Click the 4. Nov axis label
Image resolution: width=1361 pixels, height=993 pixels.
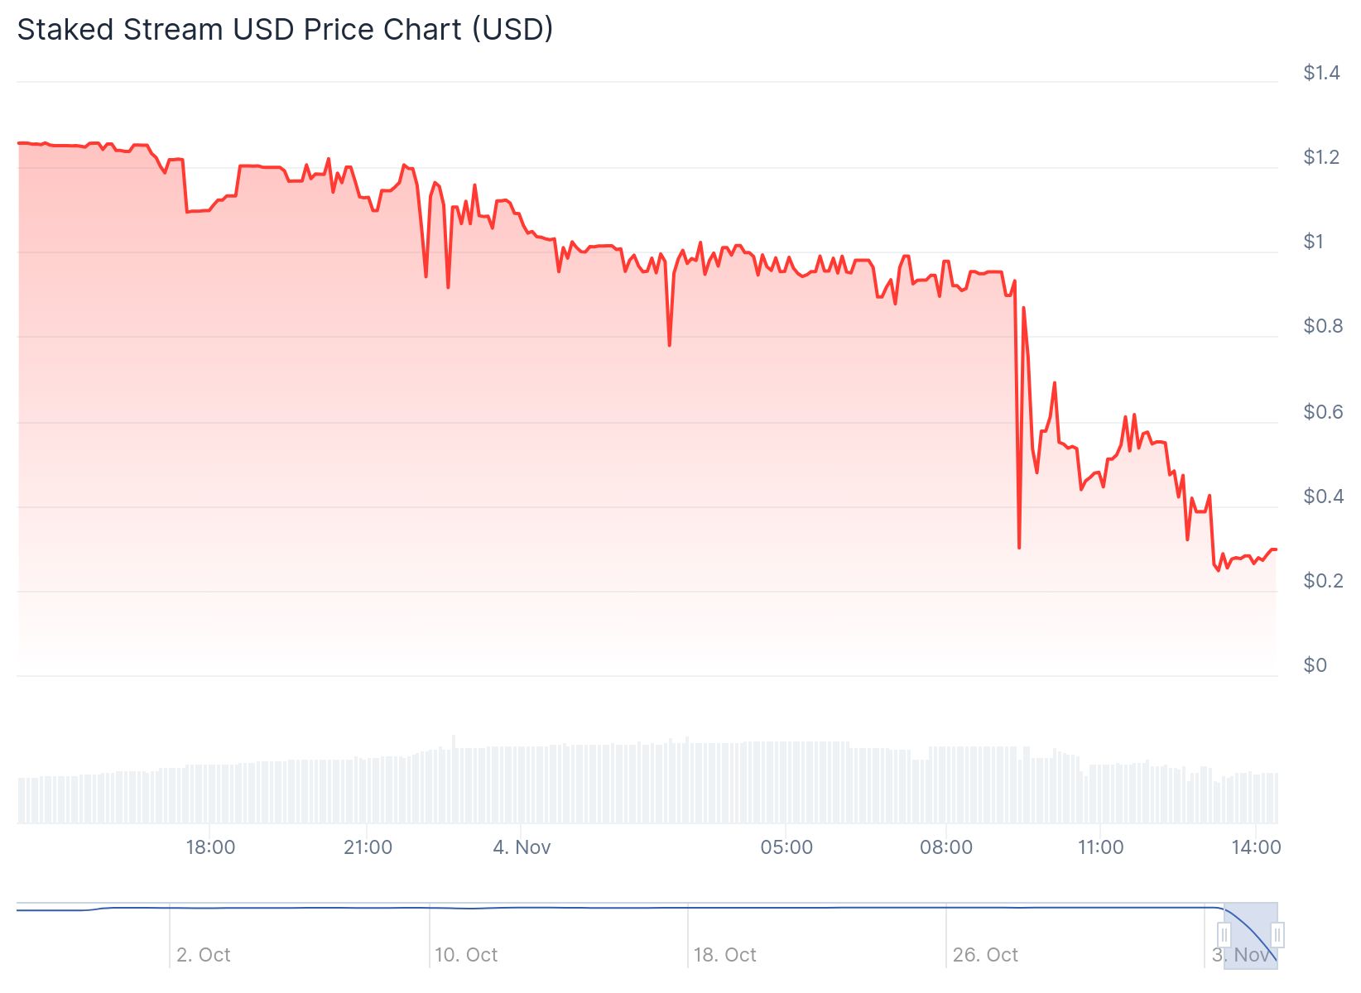coord(522,847)
